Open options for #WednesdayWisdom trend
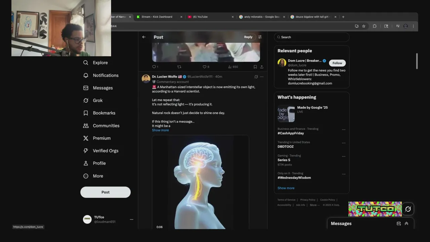430x242 pixels. click(344, 174)
